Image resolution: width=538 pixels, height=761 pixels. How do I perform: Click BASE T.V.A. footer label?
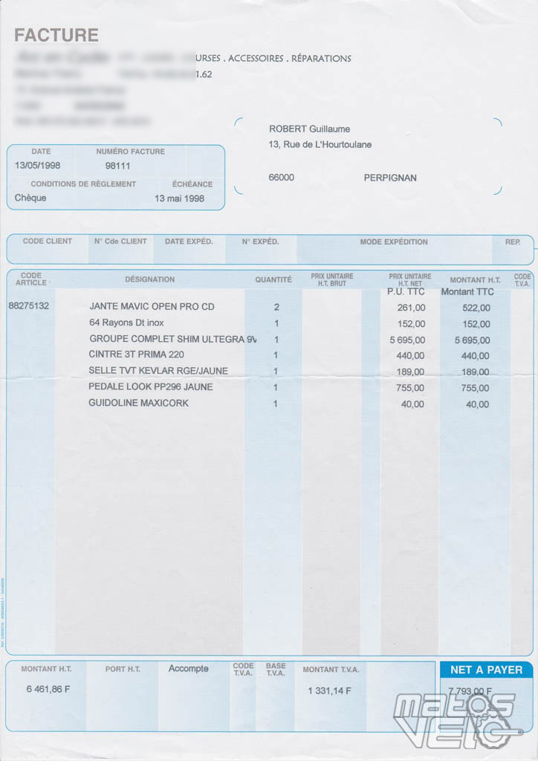point(276,670)
